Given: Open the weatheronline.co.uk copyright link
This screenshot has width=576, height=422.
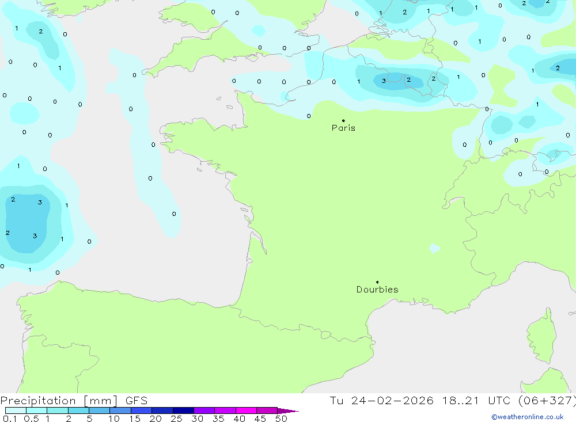Looking at the screenshot, I should point(528,417).
